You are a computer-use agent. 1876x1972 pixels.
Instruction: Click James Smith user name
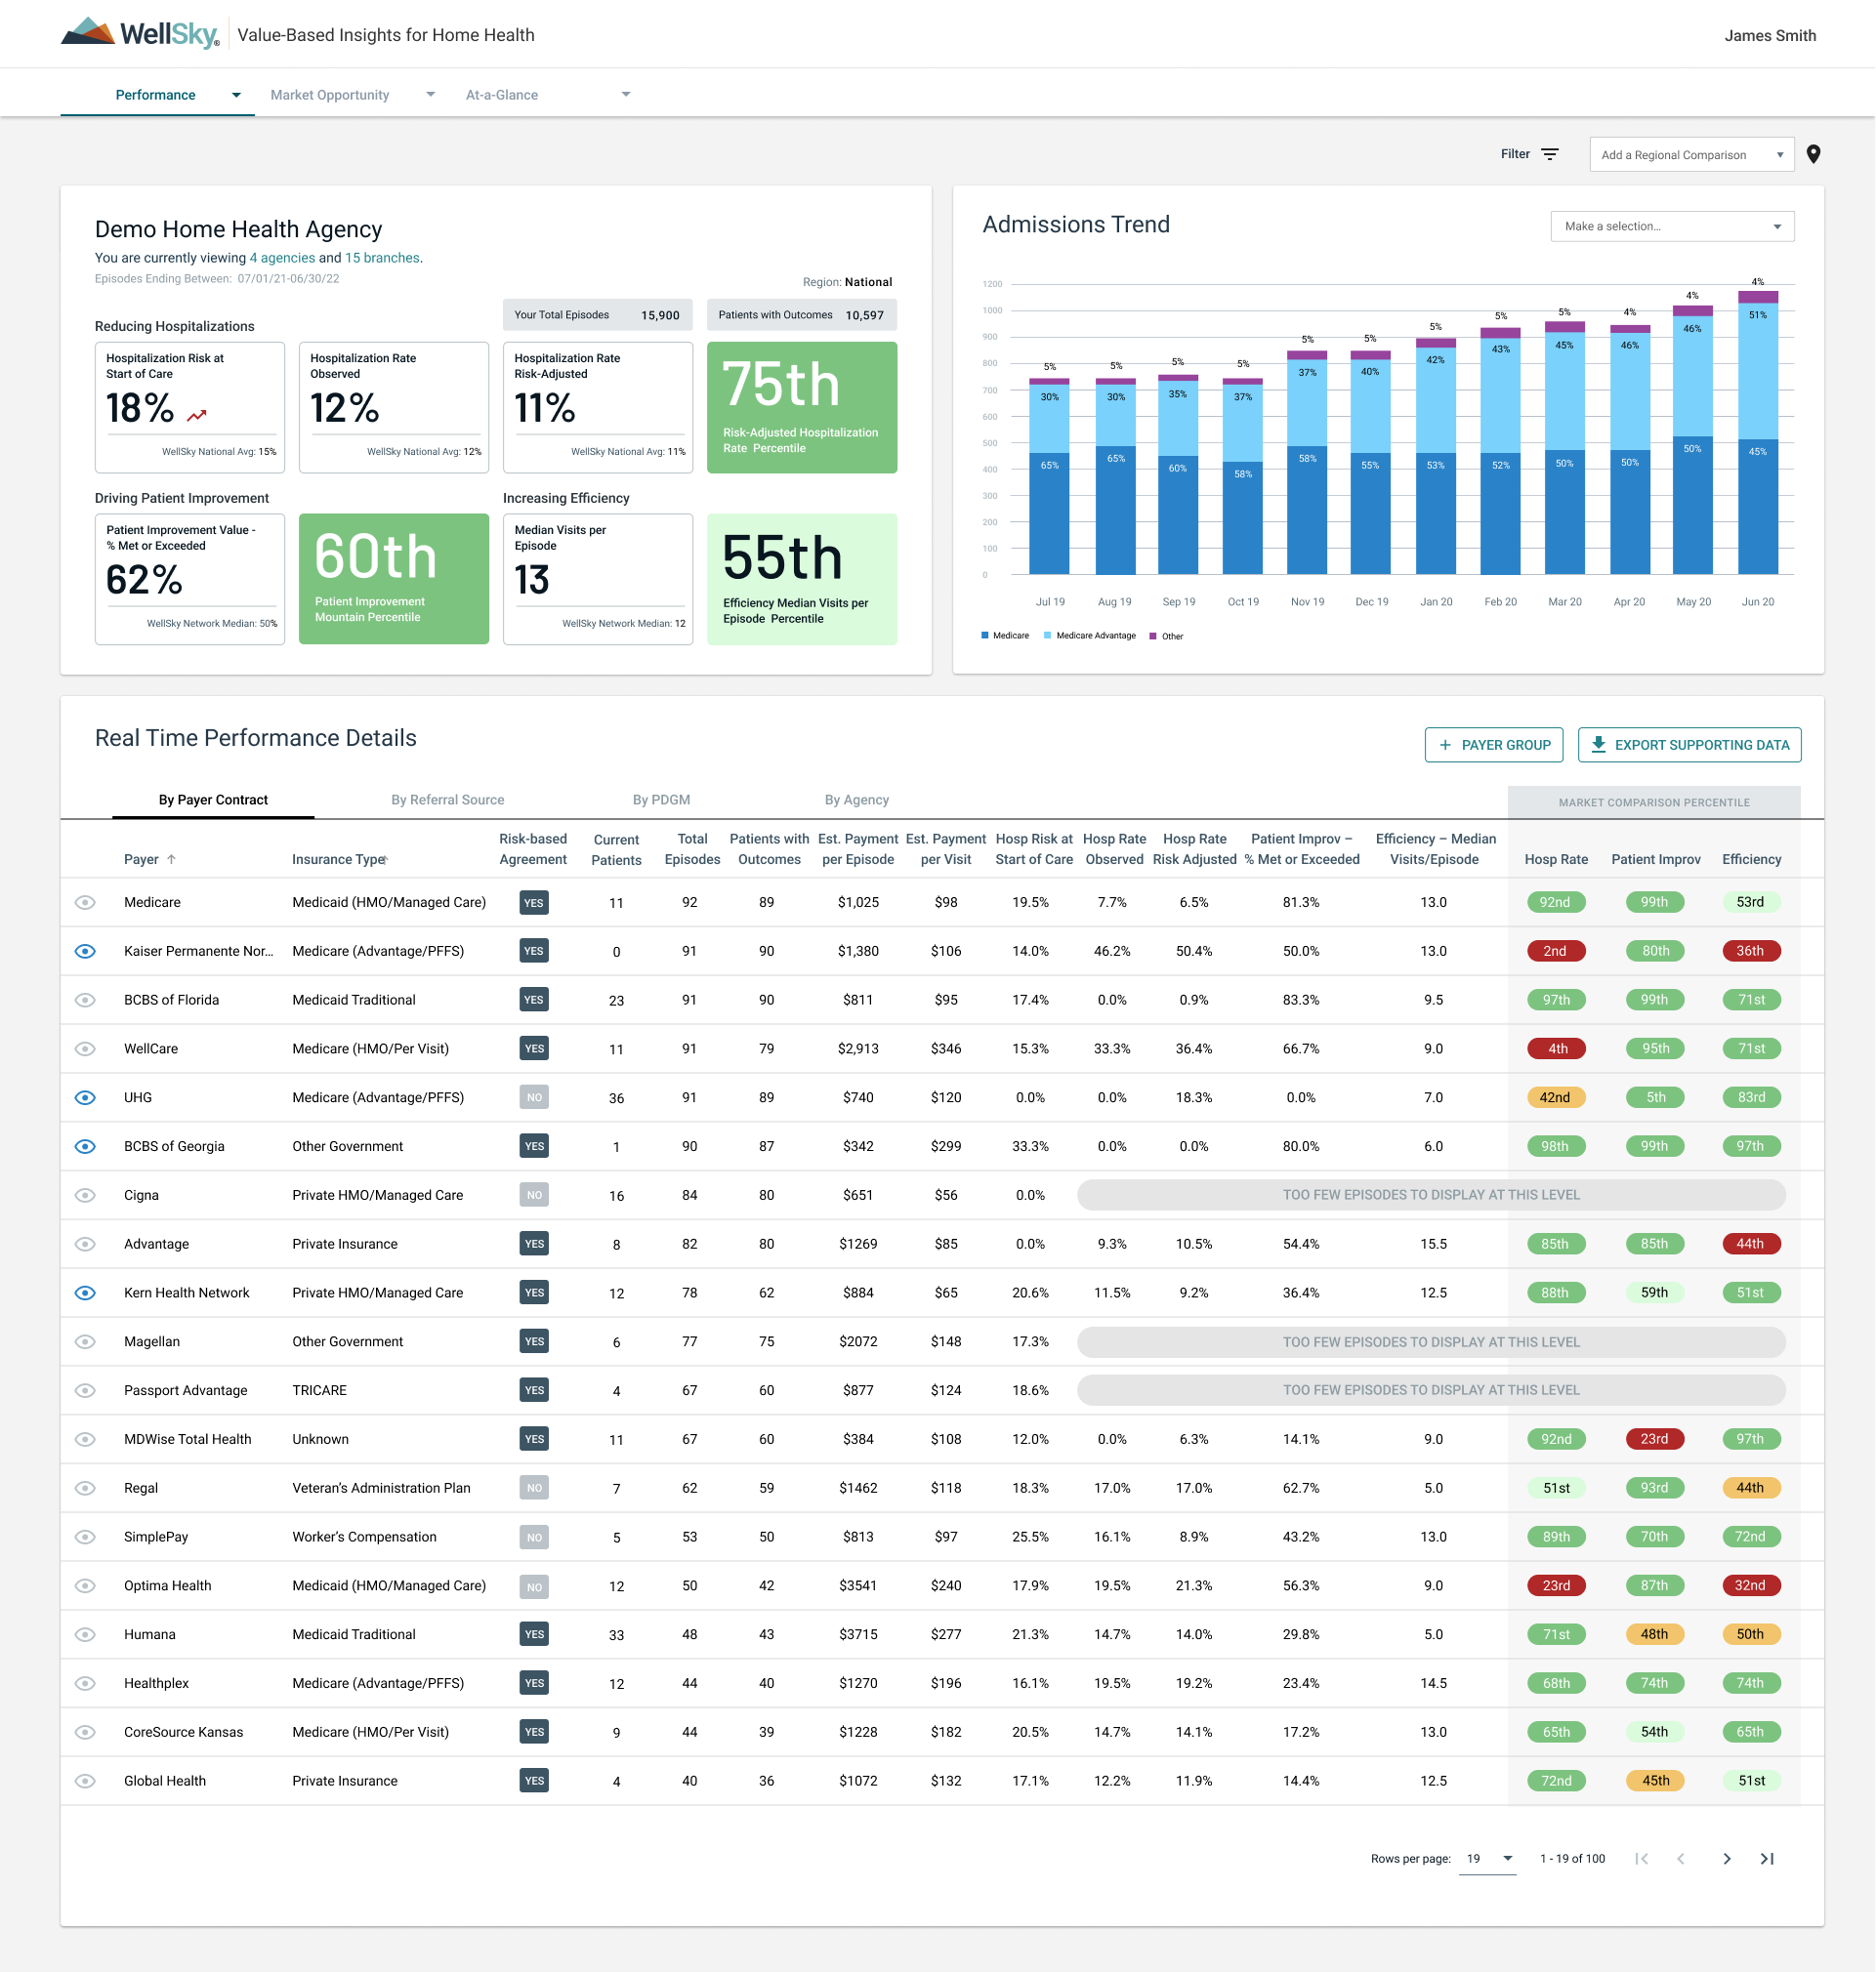1770,35
